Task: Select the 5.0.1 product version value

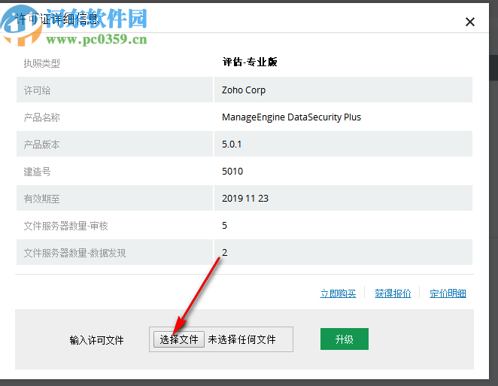Action: pyautogui.click(x=232, y=144)
